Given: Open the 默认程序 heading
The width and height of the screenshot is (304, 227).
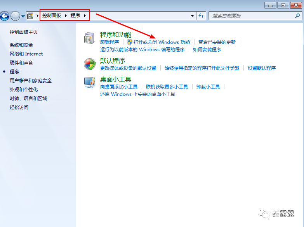Looking at the screenshot, I should (x=113, y=61).
